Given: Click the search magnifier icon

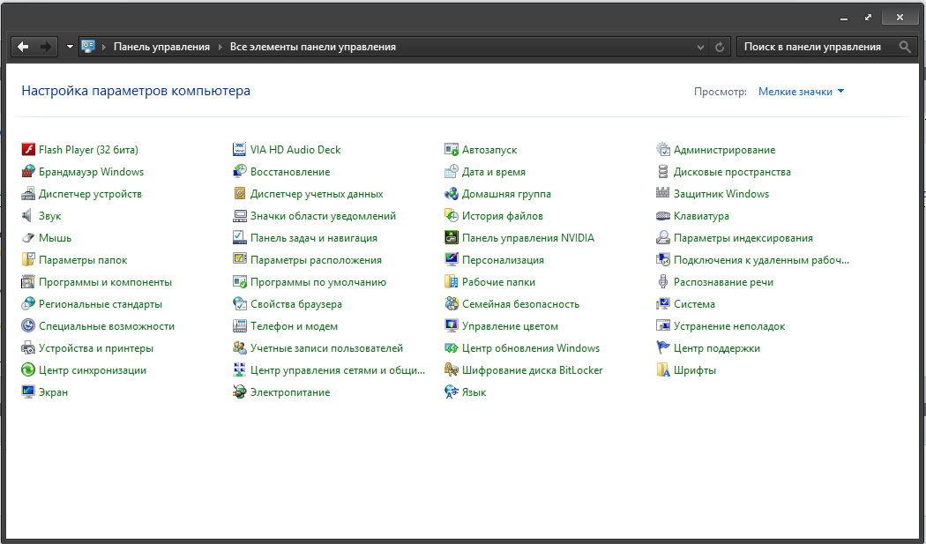Looking at the screenshot, I should tap(905, 47).
